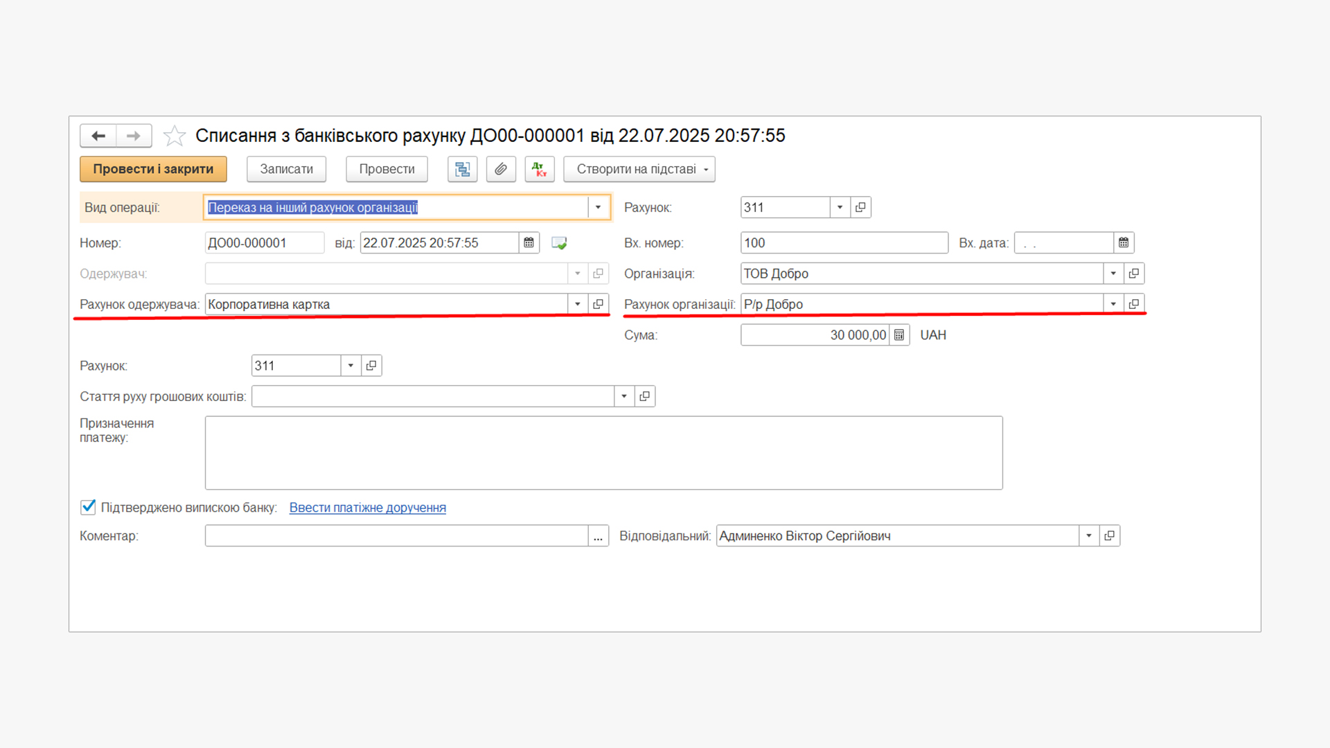Expand the Відповідальний dropdown list
This screenshot has width=1330, height=748.
(x=1089, y=536)
